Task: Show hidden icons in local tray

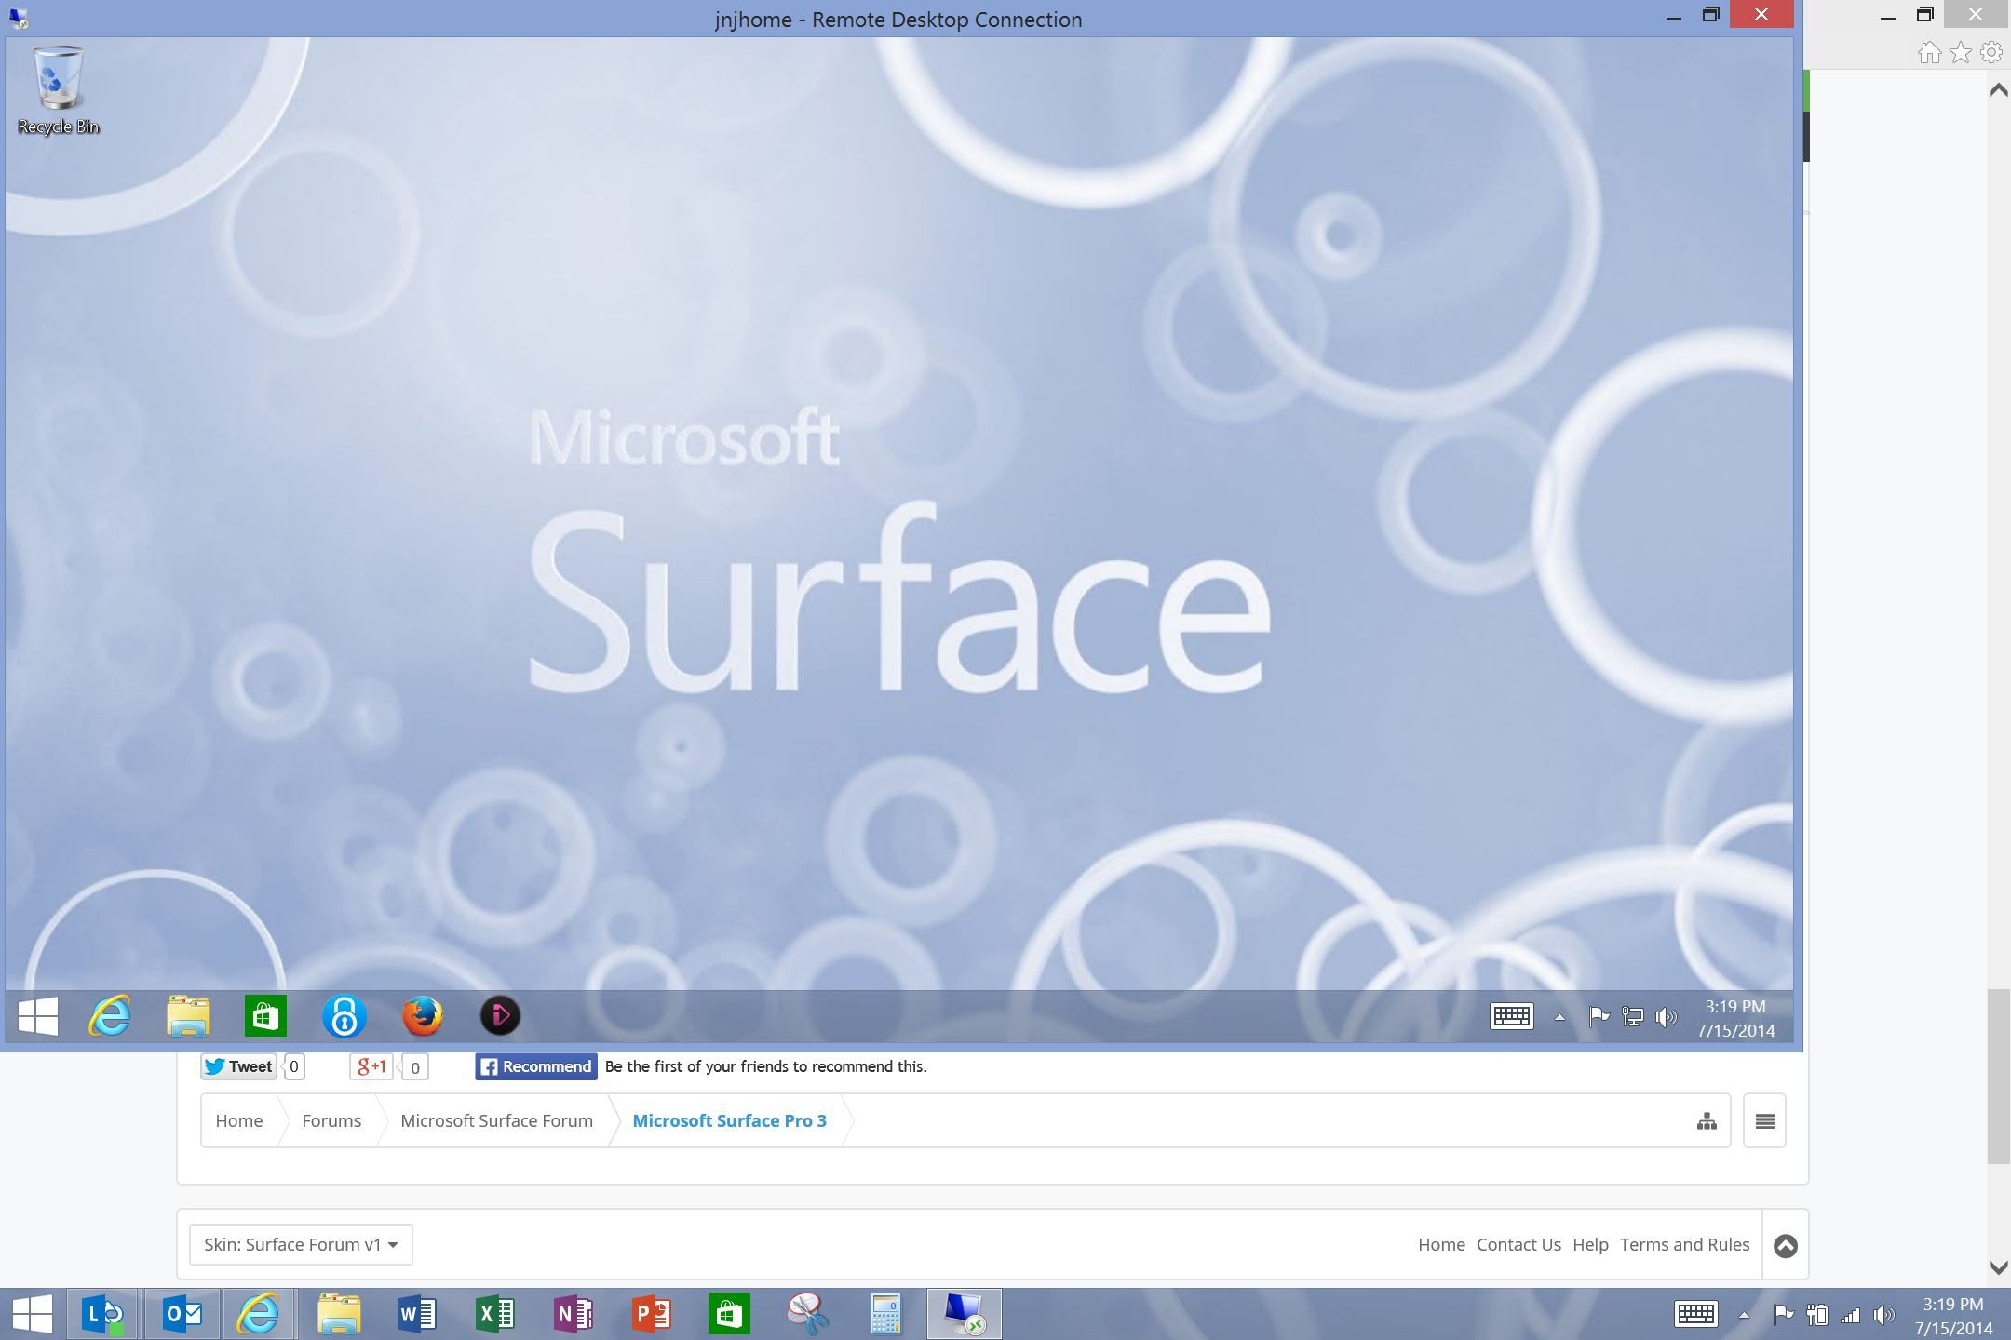Action: 1744,1315
